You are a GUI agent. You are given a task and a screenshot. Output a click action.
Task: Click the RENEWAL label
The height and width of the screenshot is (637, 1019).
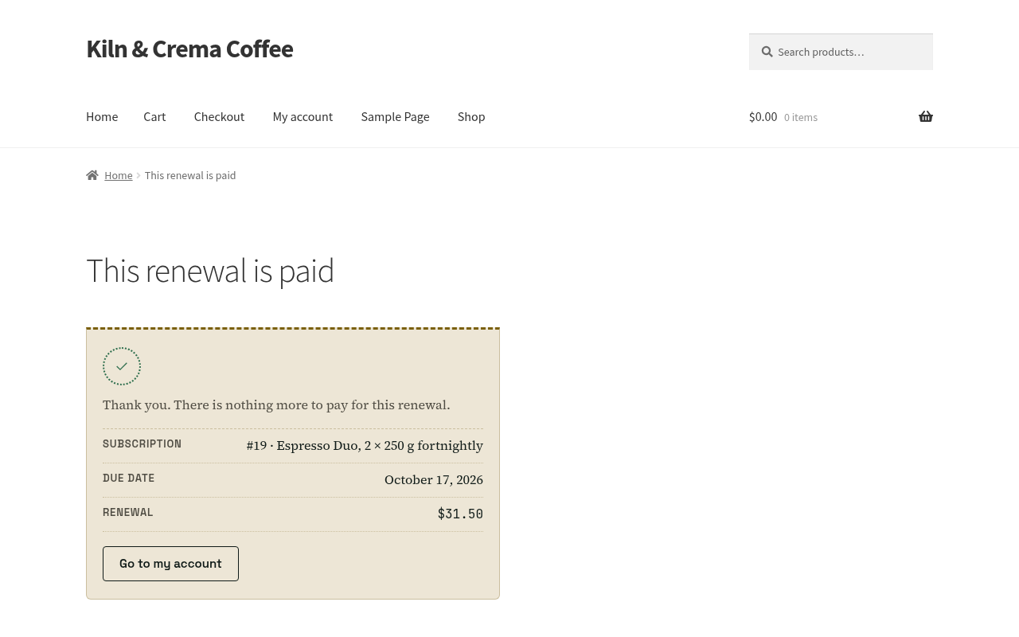(127, 513)
